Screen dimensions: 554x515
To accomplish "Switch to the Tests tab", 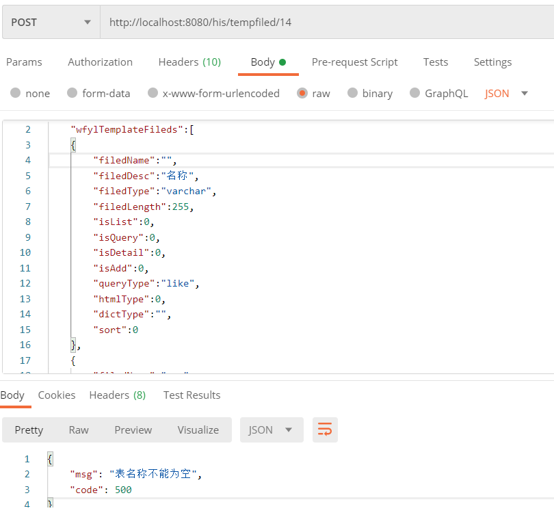I will [436, 62].
